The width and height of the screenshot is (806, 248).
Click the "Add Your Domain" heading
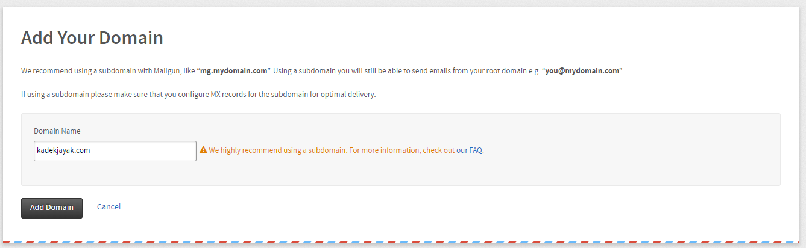pos(92,38)
